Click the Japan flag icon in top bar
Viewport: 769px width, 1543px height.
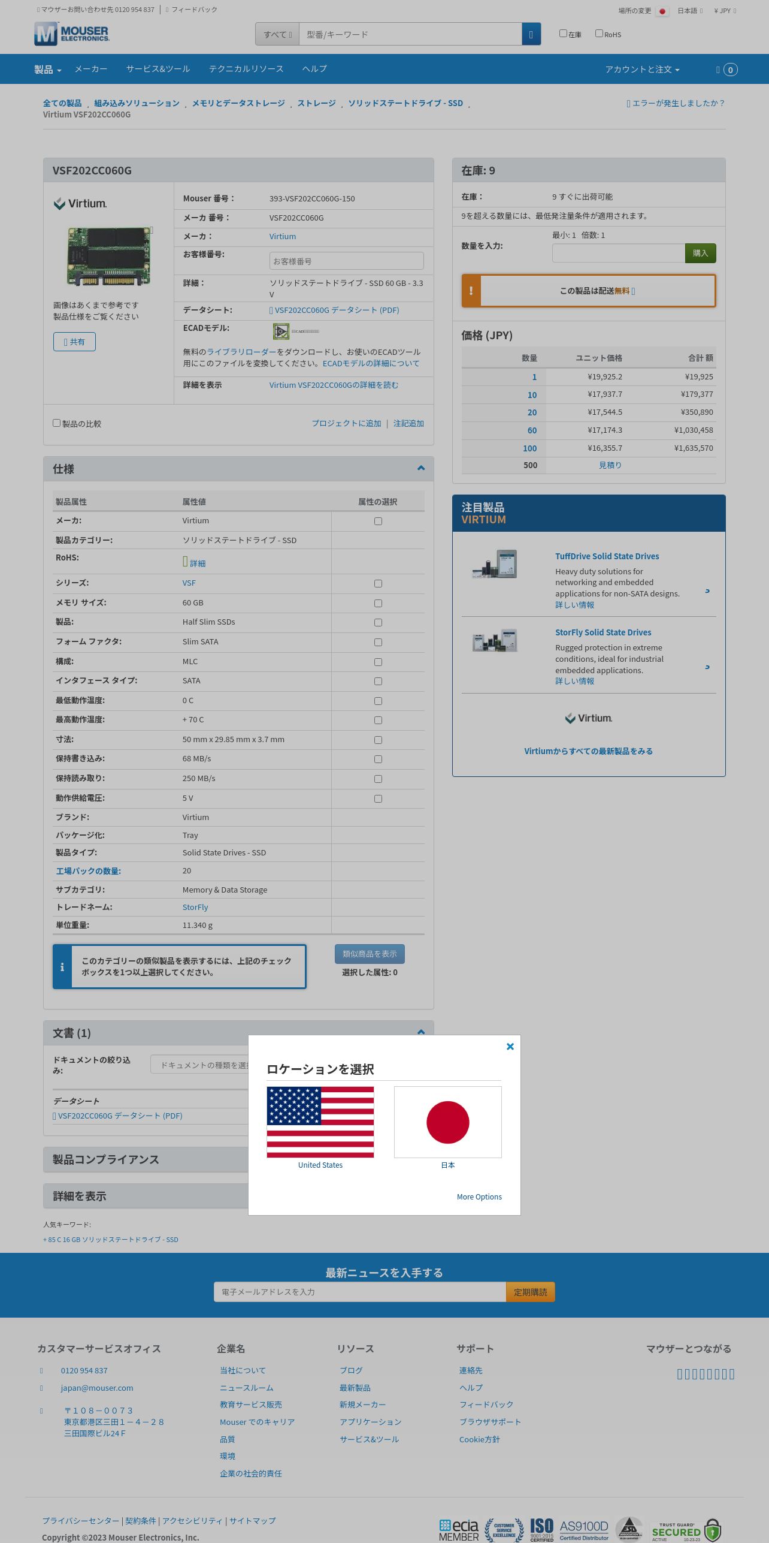coord(662,11)
